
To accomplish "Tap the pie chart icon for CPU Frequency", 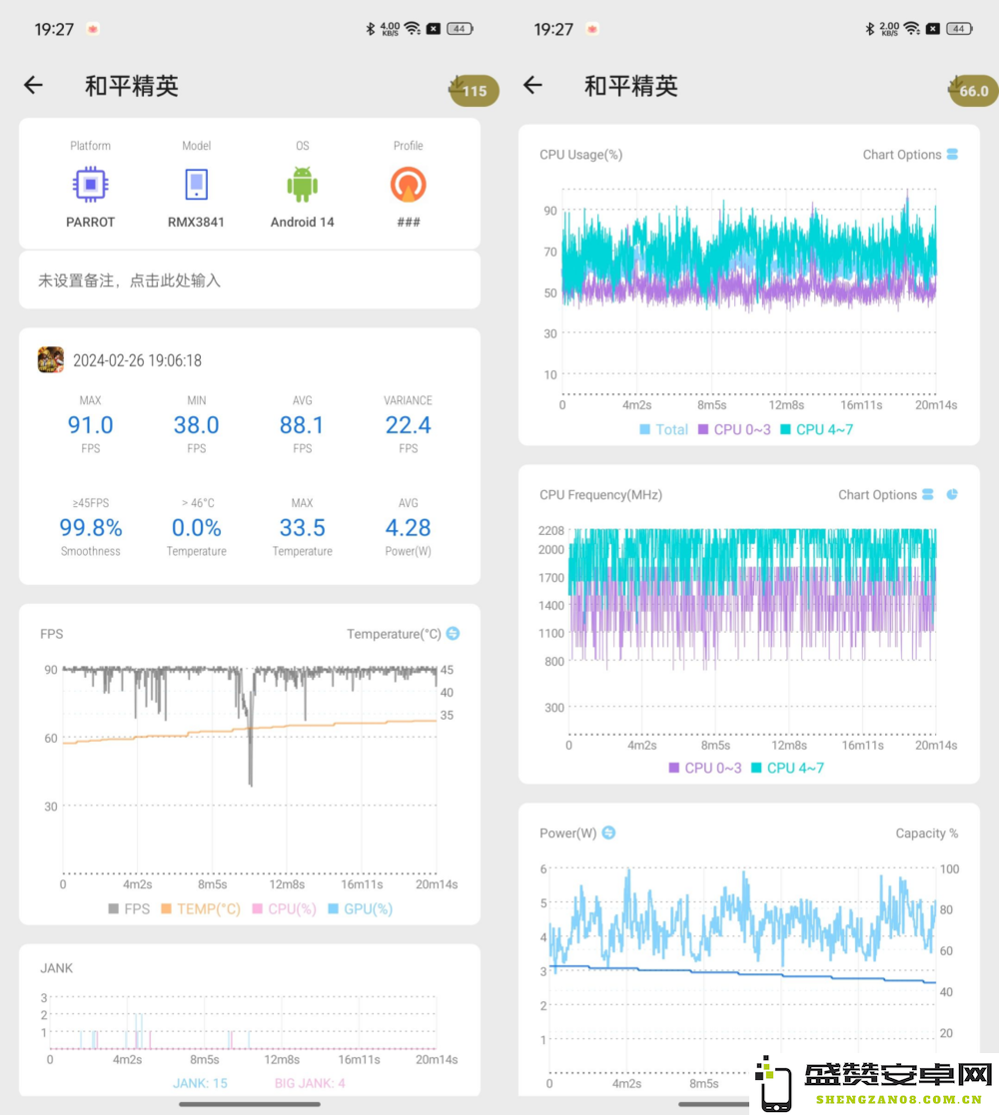I will [x=952, y=494].
